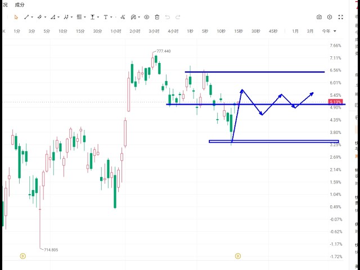Expand measurement tool dropdown arrow

click(x=98, y=17)
